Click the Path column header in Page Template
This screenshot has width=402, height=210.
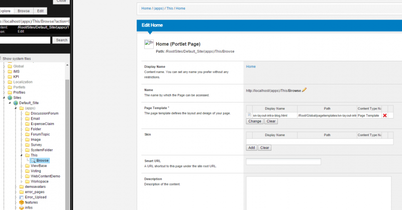click(327, 109)
